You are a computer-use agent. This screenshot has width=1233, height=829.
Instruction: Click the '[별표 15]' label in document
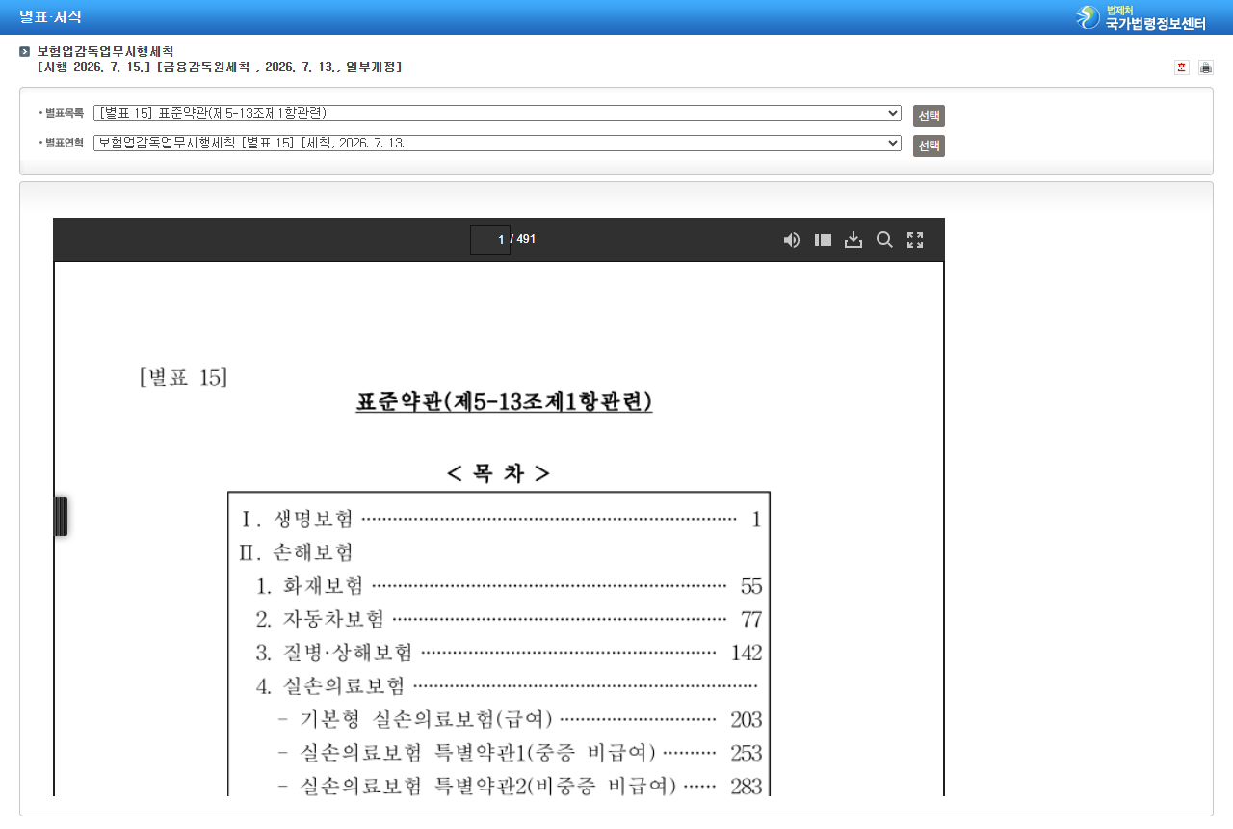(183, 377)
